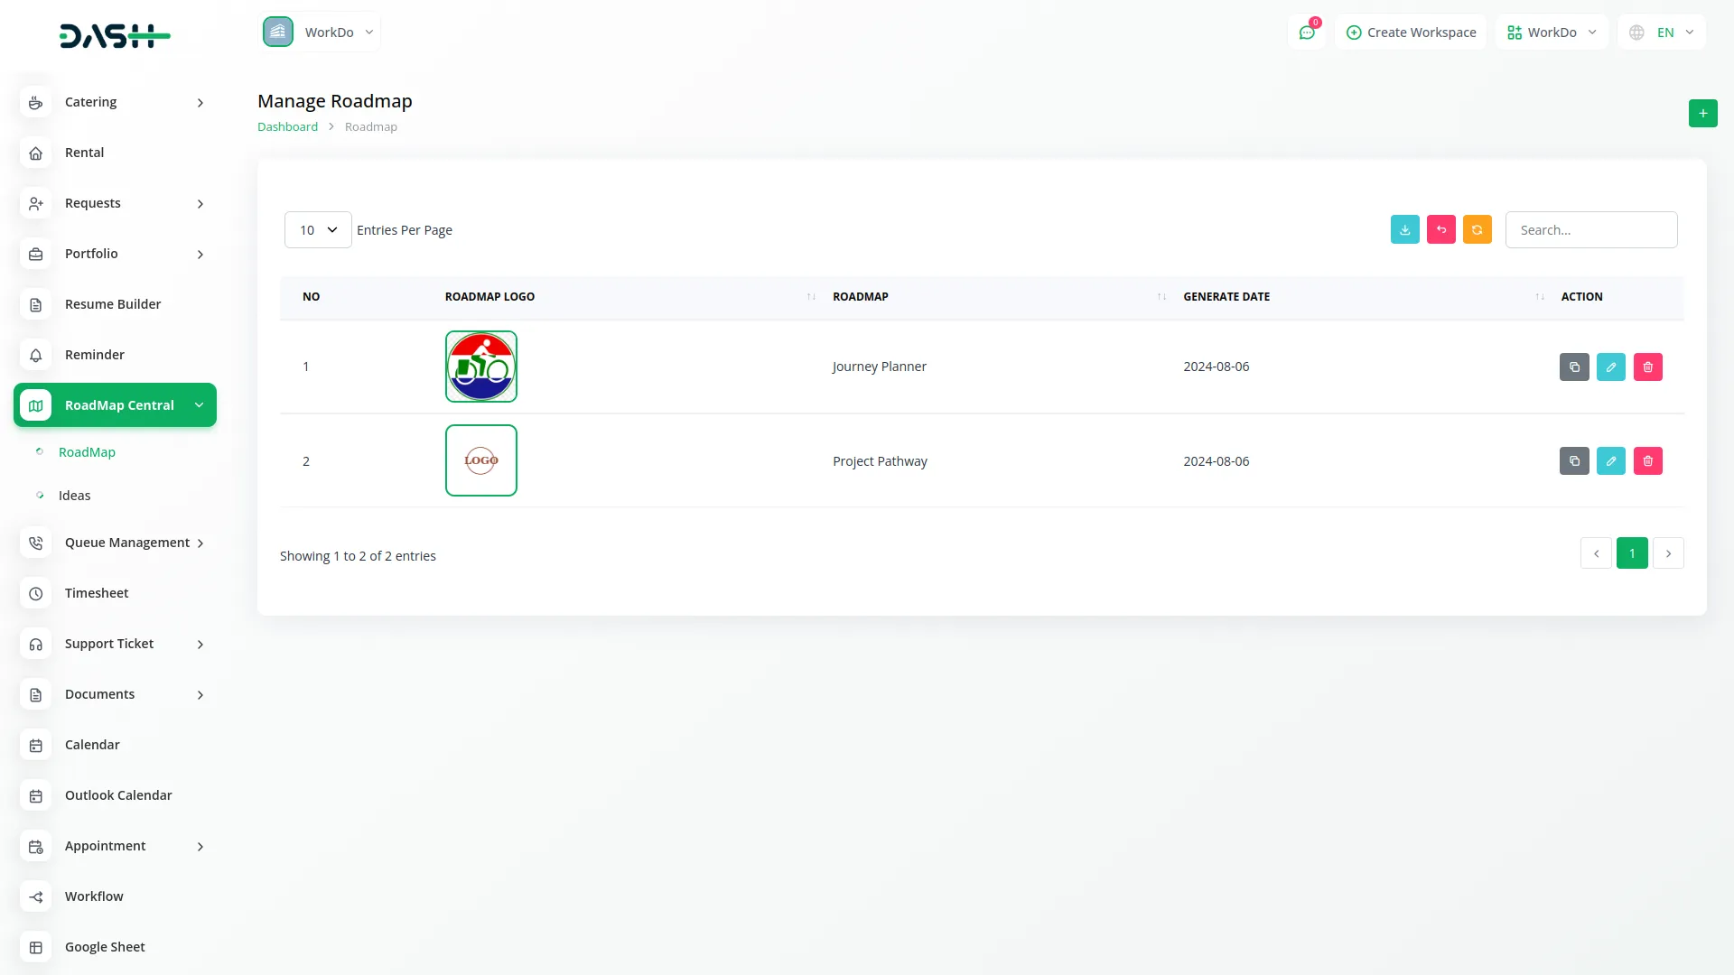This screenshot has width=1734, height=975.
Task: Switch to the Ideas sidebar item
Action: pos(75,495)
